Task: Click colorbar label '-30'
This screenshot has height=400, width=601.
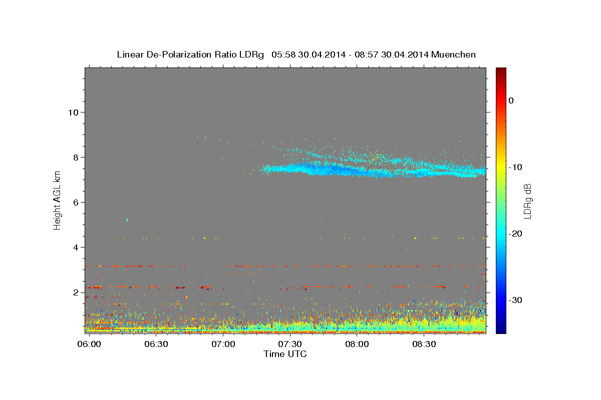Action: tap(516, 300)
